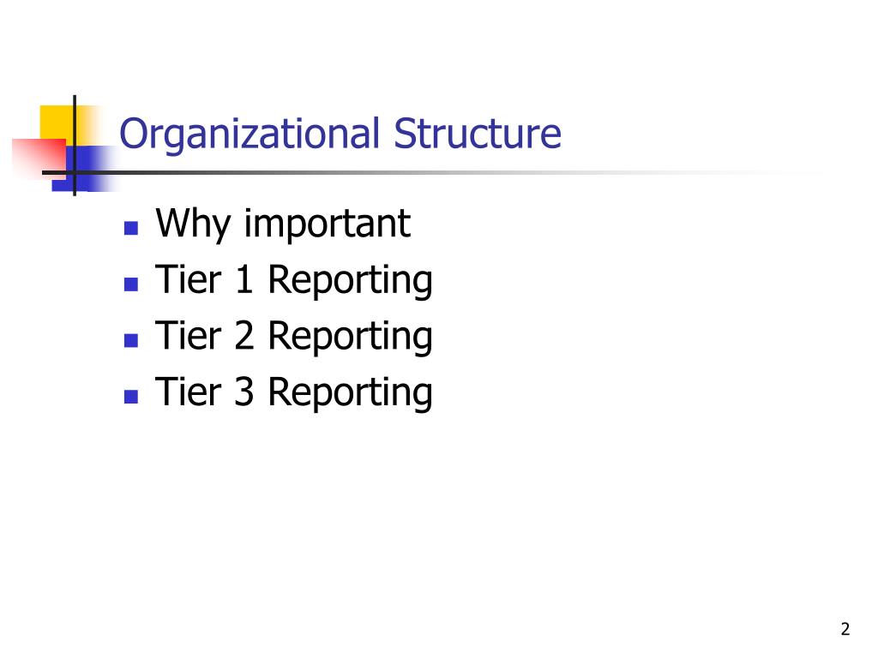
Task: Click the slide number 2 in the corner
Action: click(x=845, y=629)
